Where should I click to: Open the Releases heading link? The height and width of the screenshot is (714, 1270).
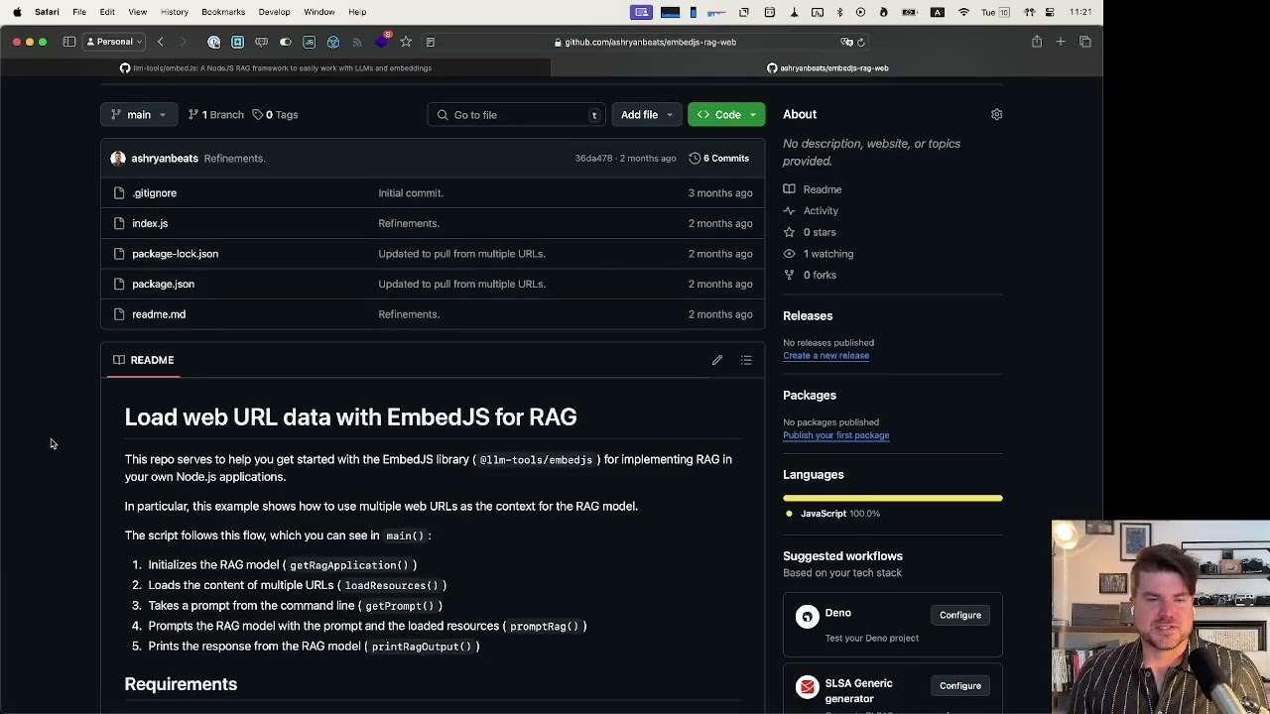[x=808, y=315]
